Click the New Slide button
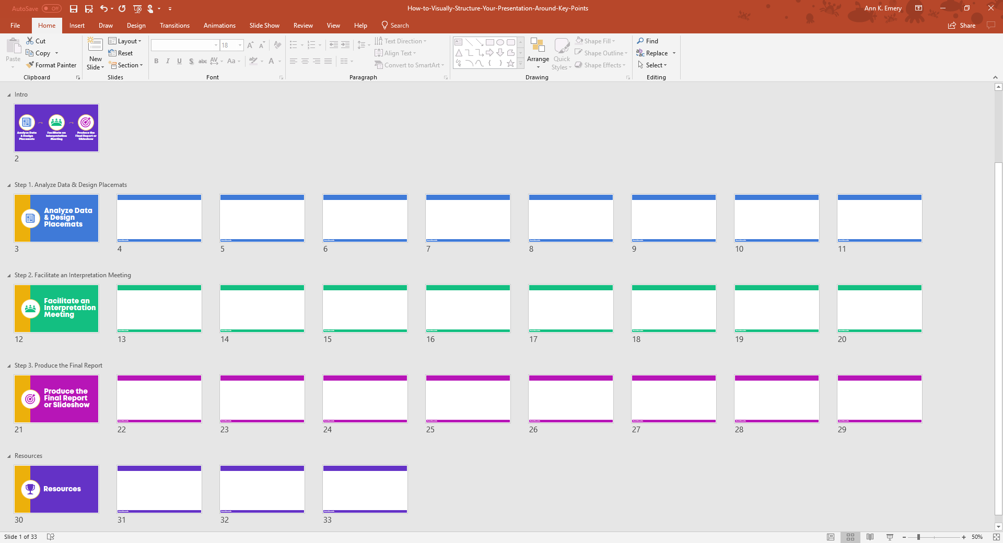 tap(95, 52)
